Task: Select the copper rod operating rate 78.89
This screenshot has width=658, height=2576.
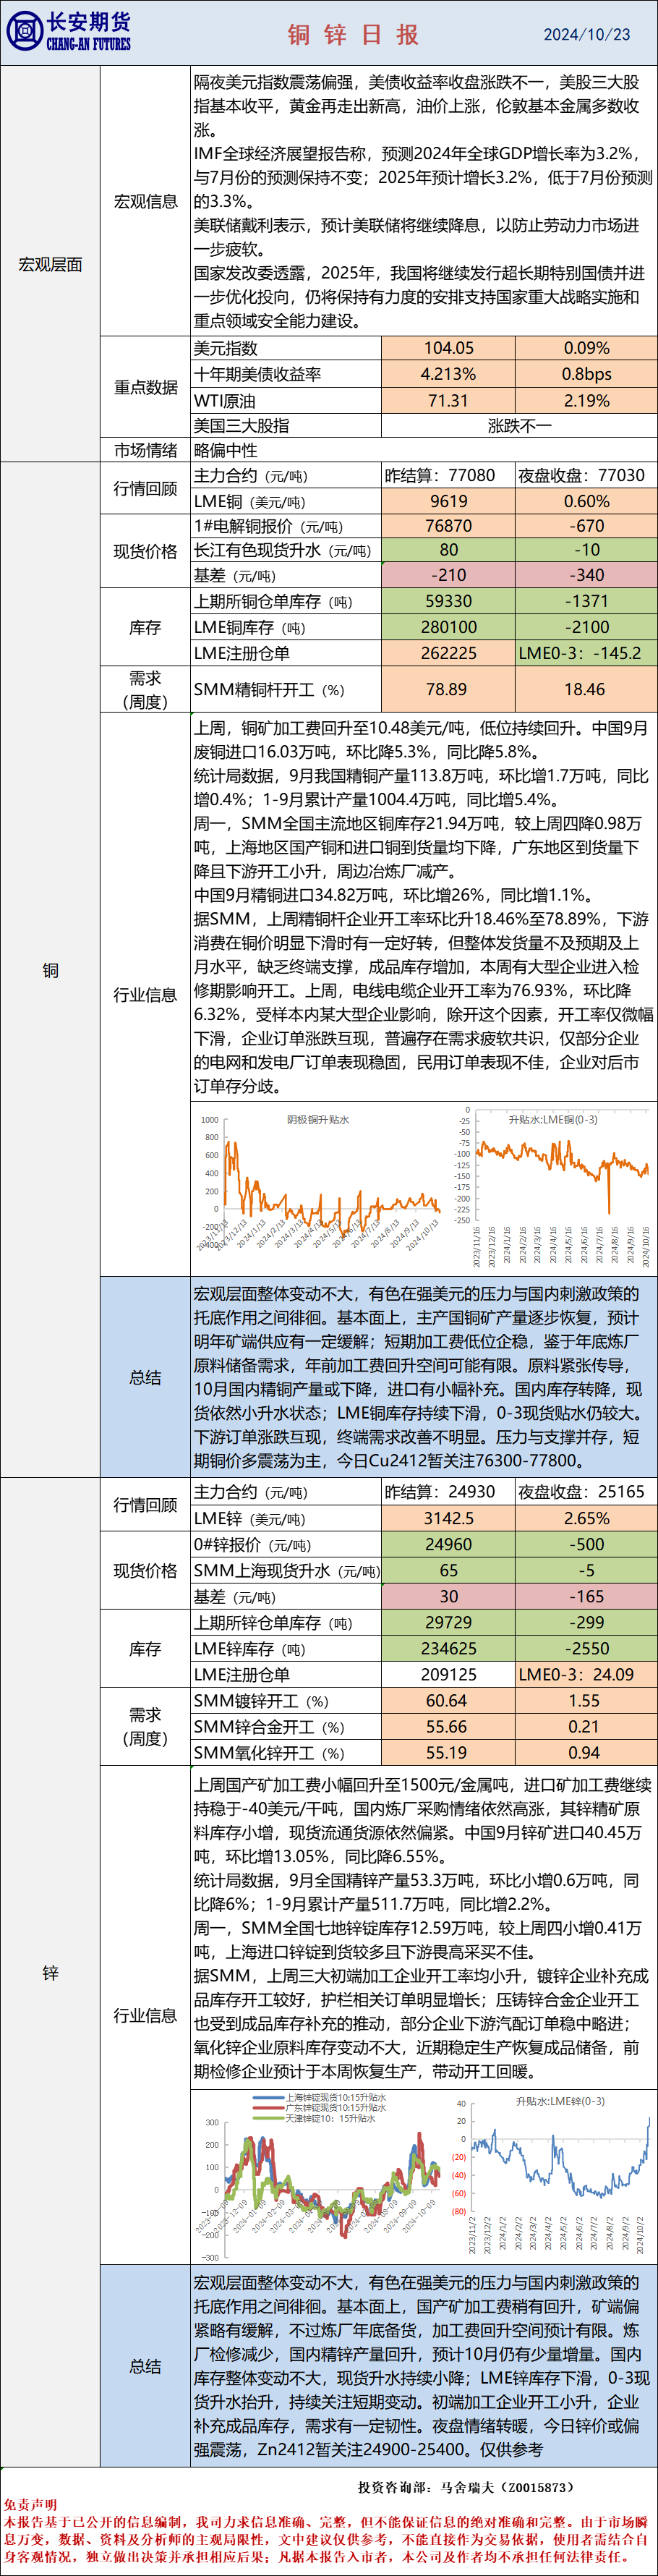Action: (x=449, y=689)
